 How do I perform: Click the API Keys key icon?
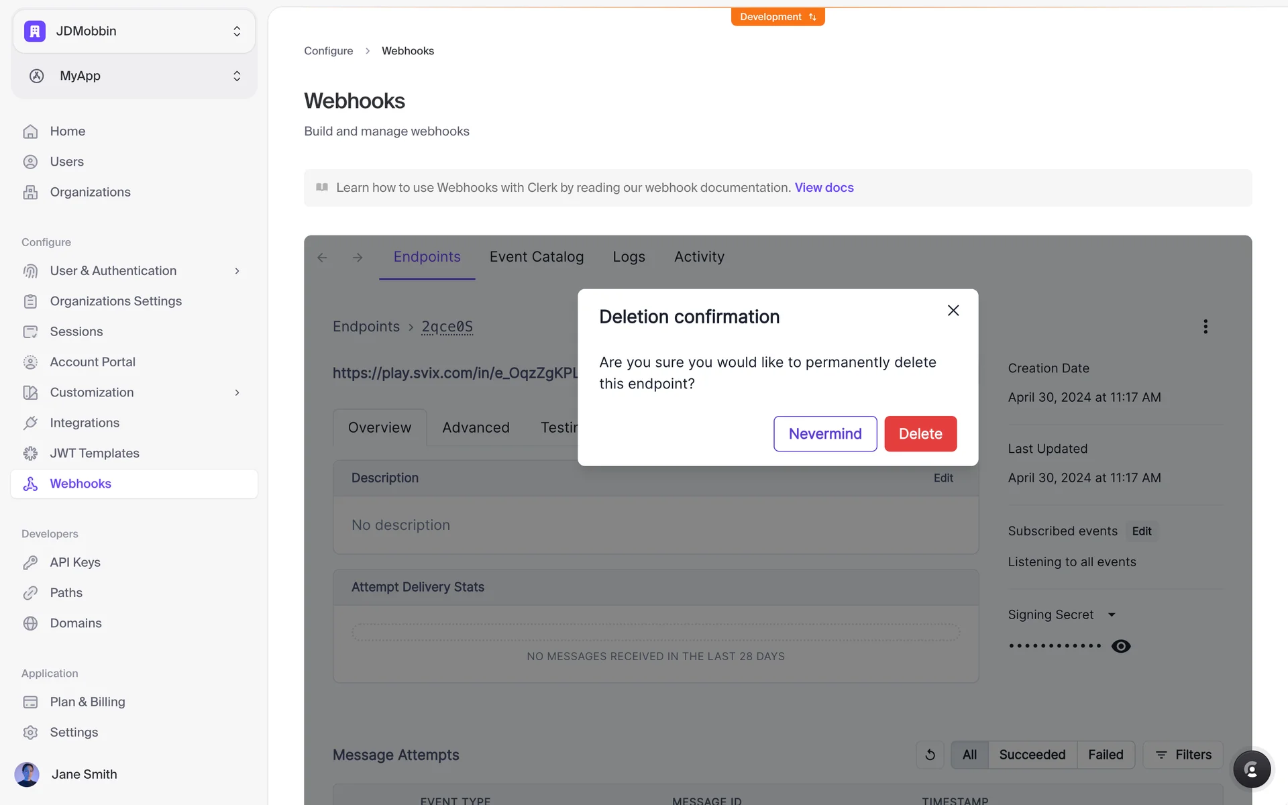pos(30,562)
